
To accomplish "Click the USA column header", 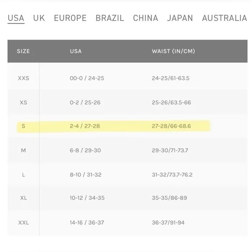I will coord(76,51).
